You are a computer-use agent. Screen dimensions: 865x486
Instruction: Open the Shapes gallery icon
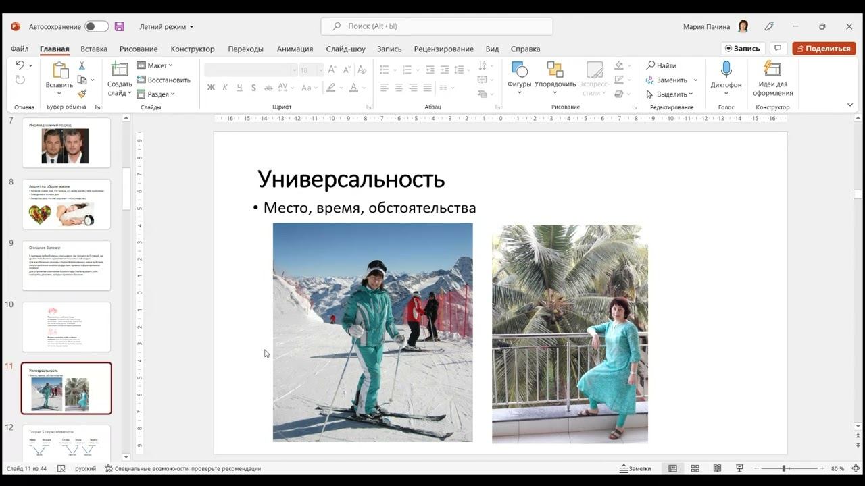[519, 70]
